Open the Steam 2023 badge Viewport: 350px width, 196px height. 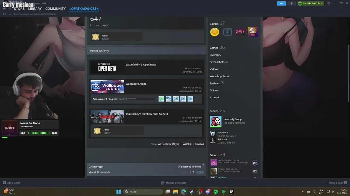[x=253, y=32]
